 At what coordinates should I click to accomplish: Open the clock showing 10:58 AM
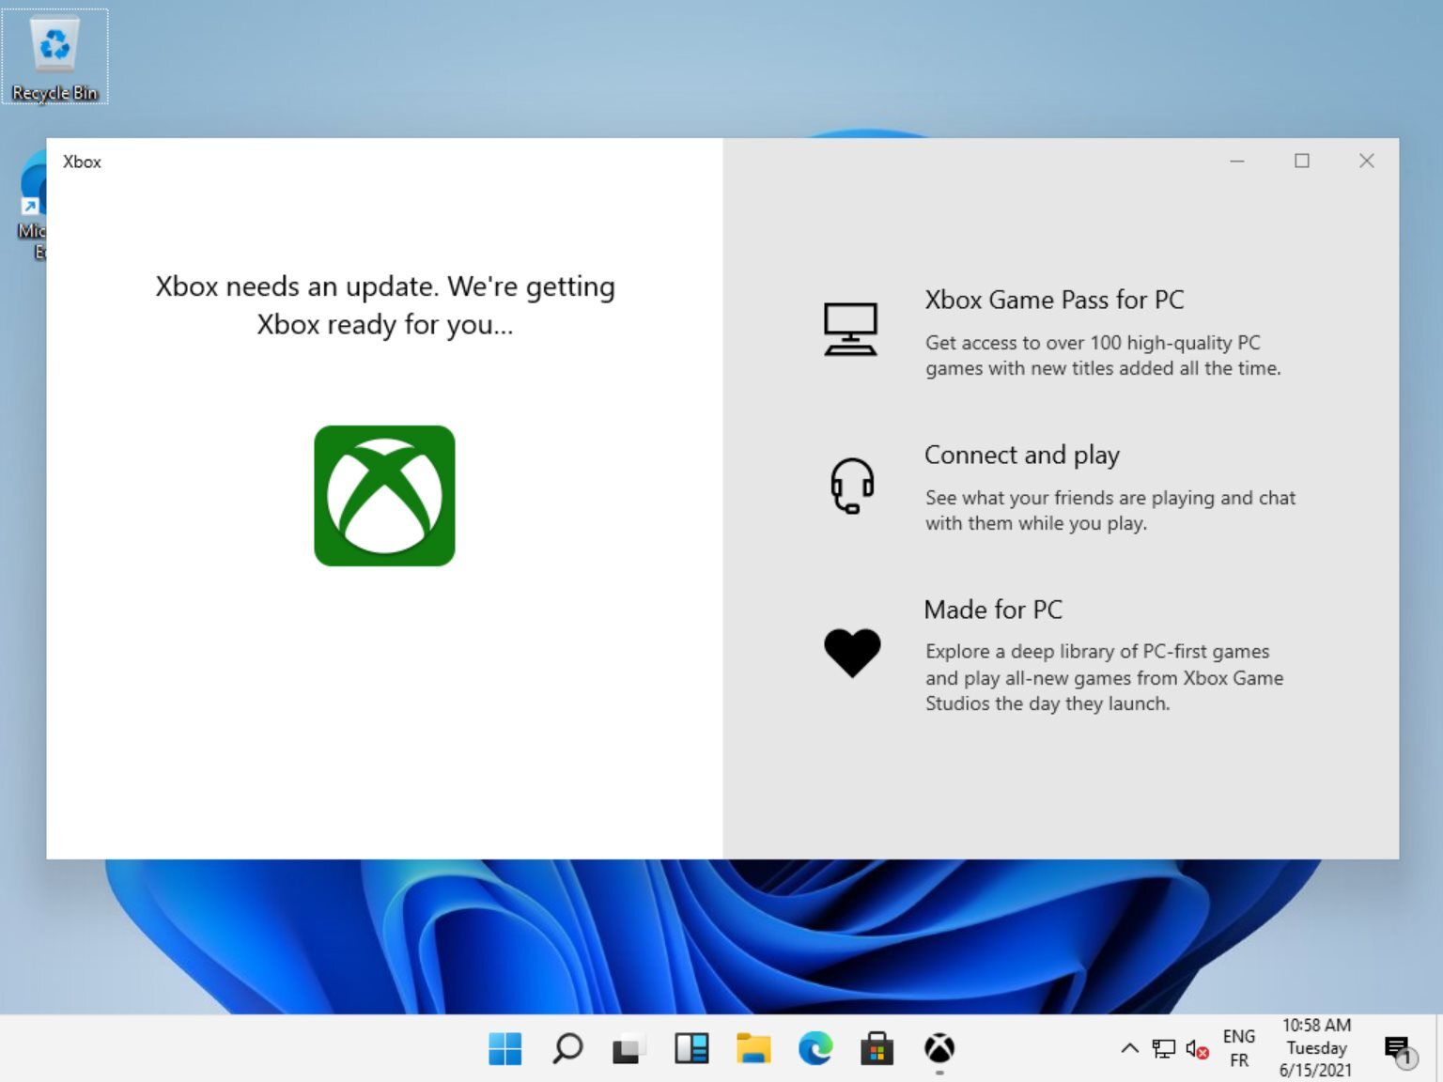[1316, 1048]
